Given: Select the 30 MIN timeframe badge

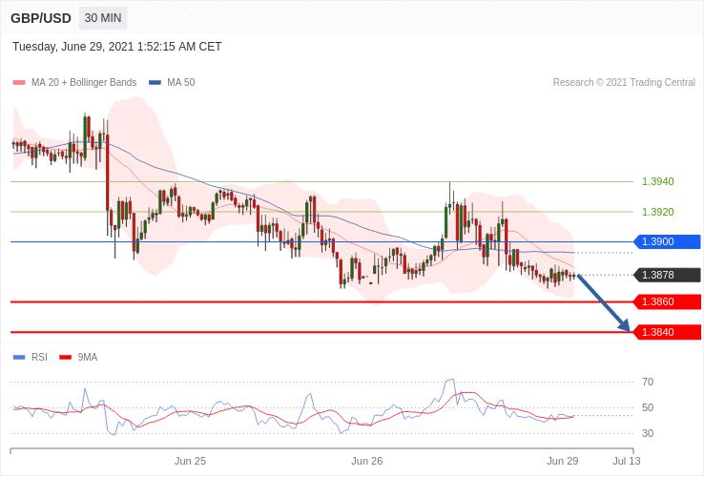Looking at the screenshot, I should click(x=103, y=18).
